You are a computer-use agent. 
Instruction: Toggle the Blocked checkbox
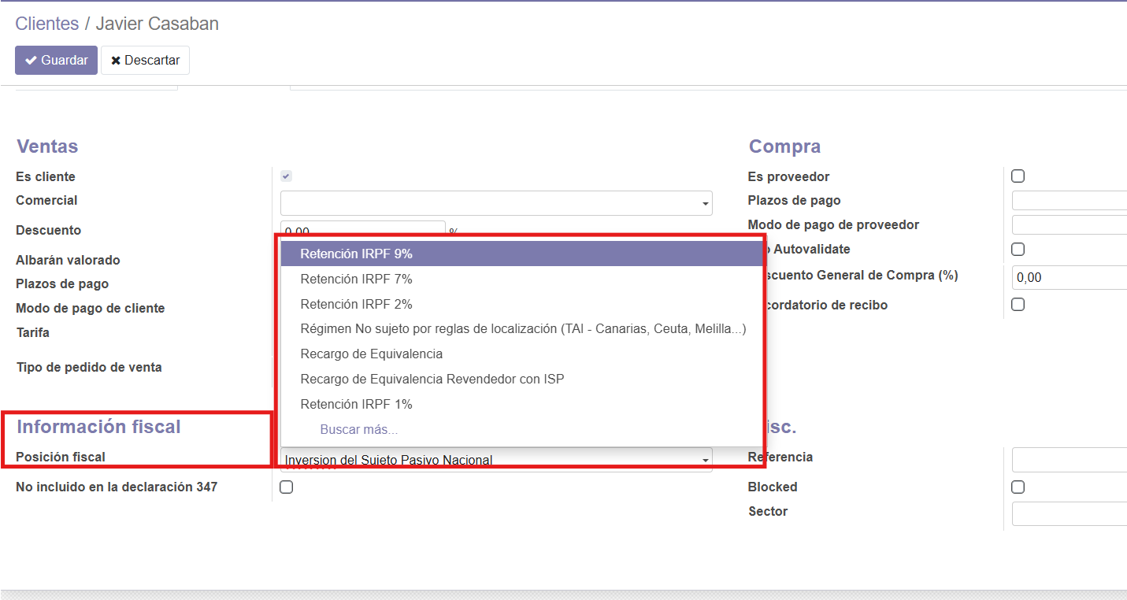click(x=1018, y=487)
